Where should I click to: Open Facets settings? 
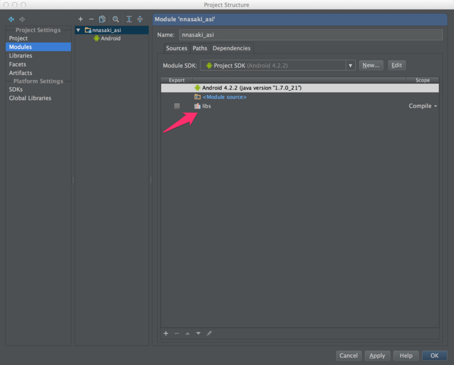[x=18, y=64]
